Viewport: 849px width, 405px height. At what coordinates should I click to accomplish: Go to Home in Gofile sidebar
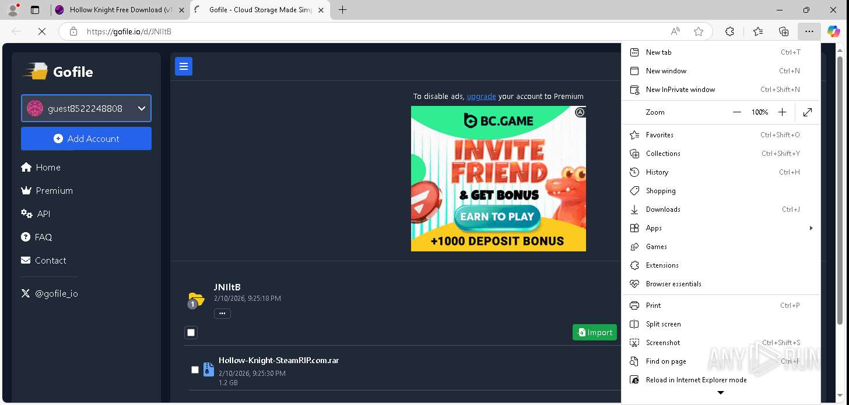click(x=41, y=167)
